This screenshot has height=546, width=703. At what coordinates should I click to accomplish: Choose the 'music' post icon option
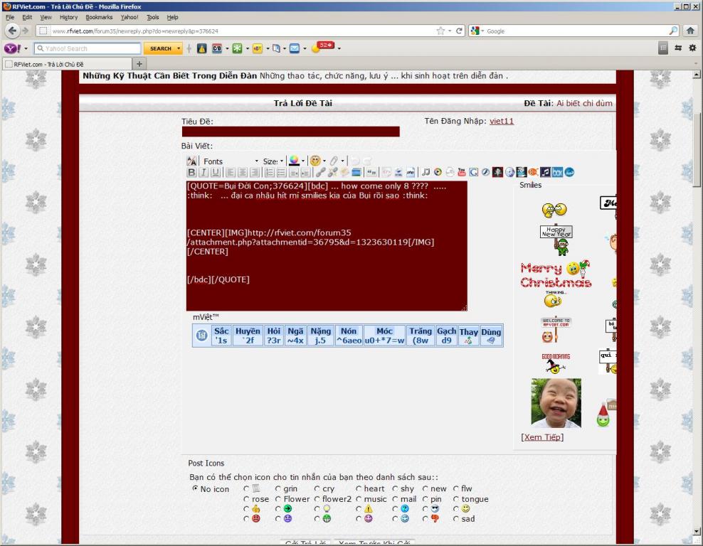coord(359,499)
